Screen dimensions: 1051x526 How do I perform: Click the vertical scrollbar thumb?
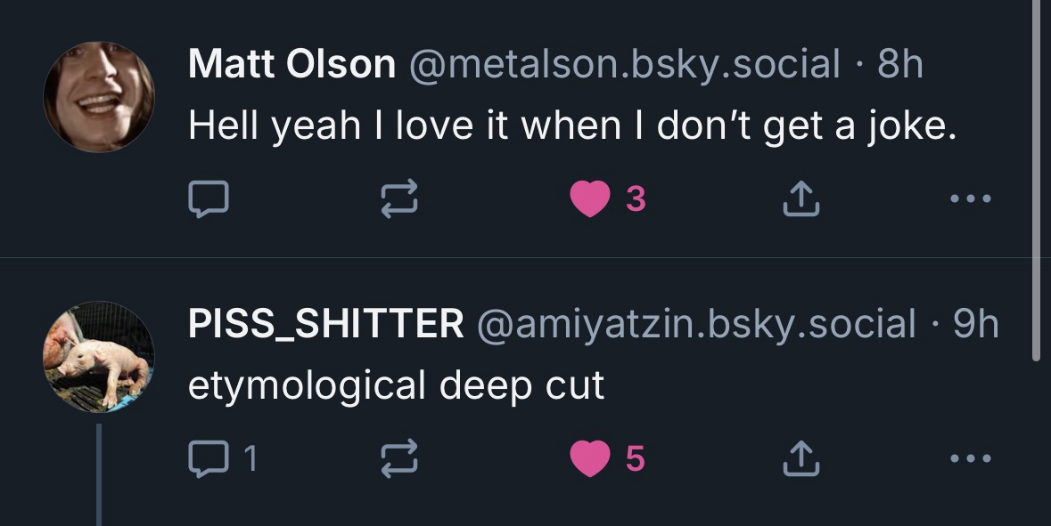point(1036,178)
